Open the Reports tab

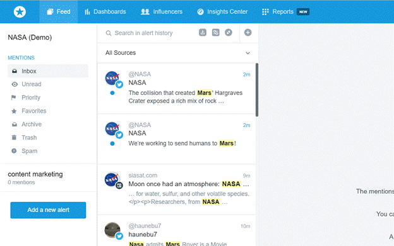(285, 12)
